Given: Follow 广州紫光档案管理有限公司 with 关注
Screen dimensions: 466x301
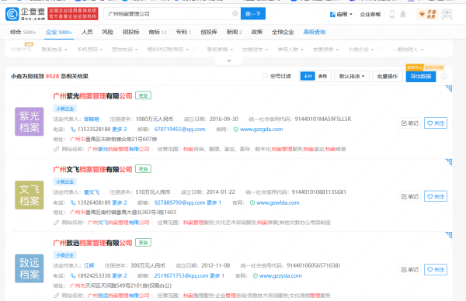Looking at the screenshot, I should [x=436, y=123].
